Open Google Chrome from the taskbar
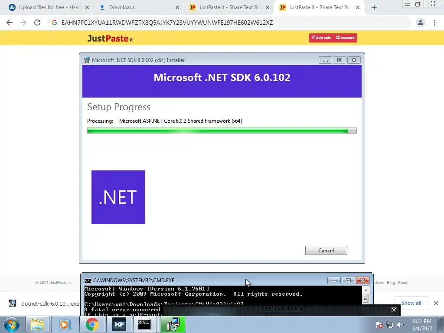Image resolution: width=444 pixels, height=333 pixels. tap(92, 324)
